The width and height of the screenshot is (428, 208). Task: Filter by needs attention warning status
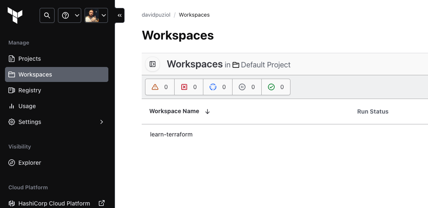160,87
